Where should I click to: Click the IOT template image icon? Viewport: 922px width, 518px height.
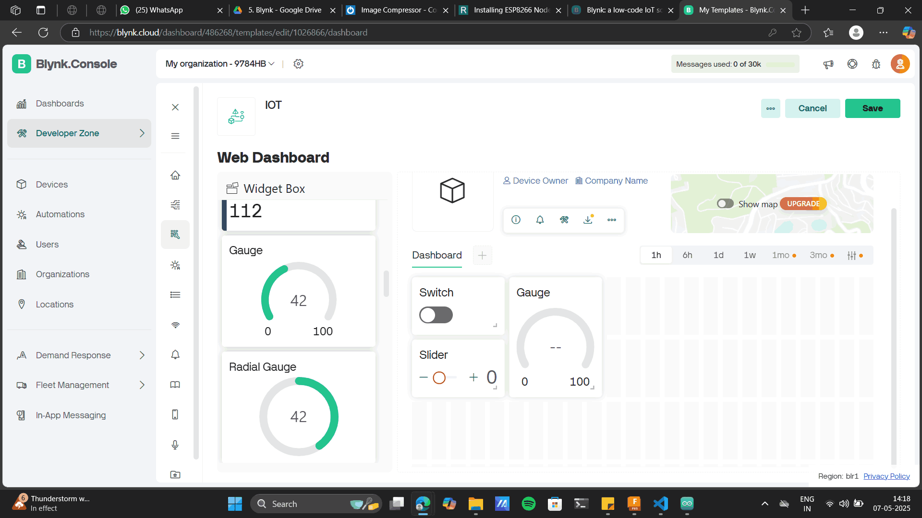coord(236,117)
